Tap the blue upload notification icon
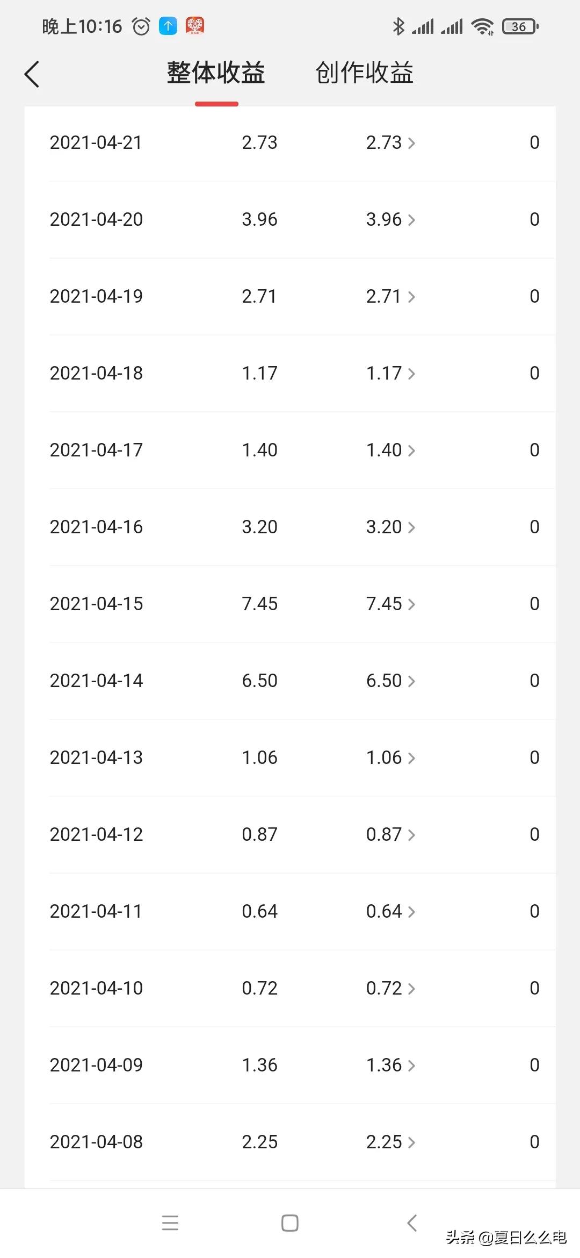 168,26
